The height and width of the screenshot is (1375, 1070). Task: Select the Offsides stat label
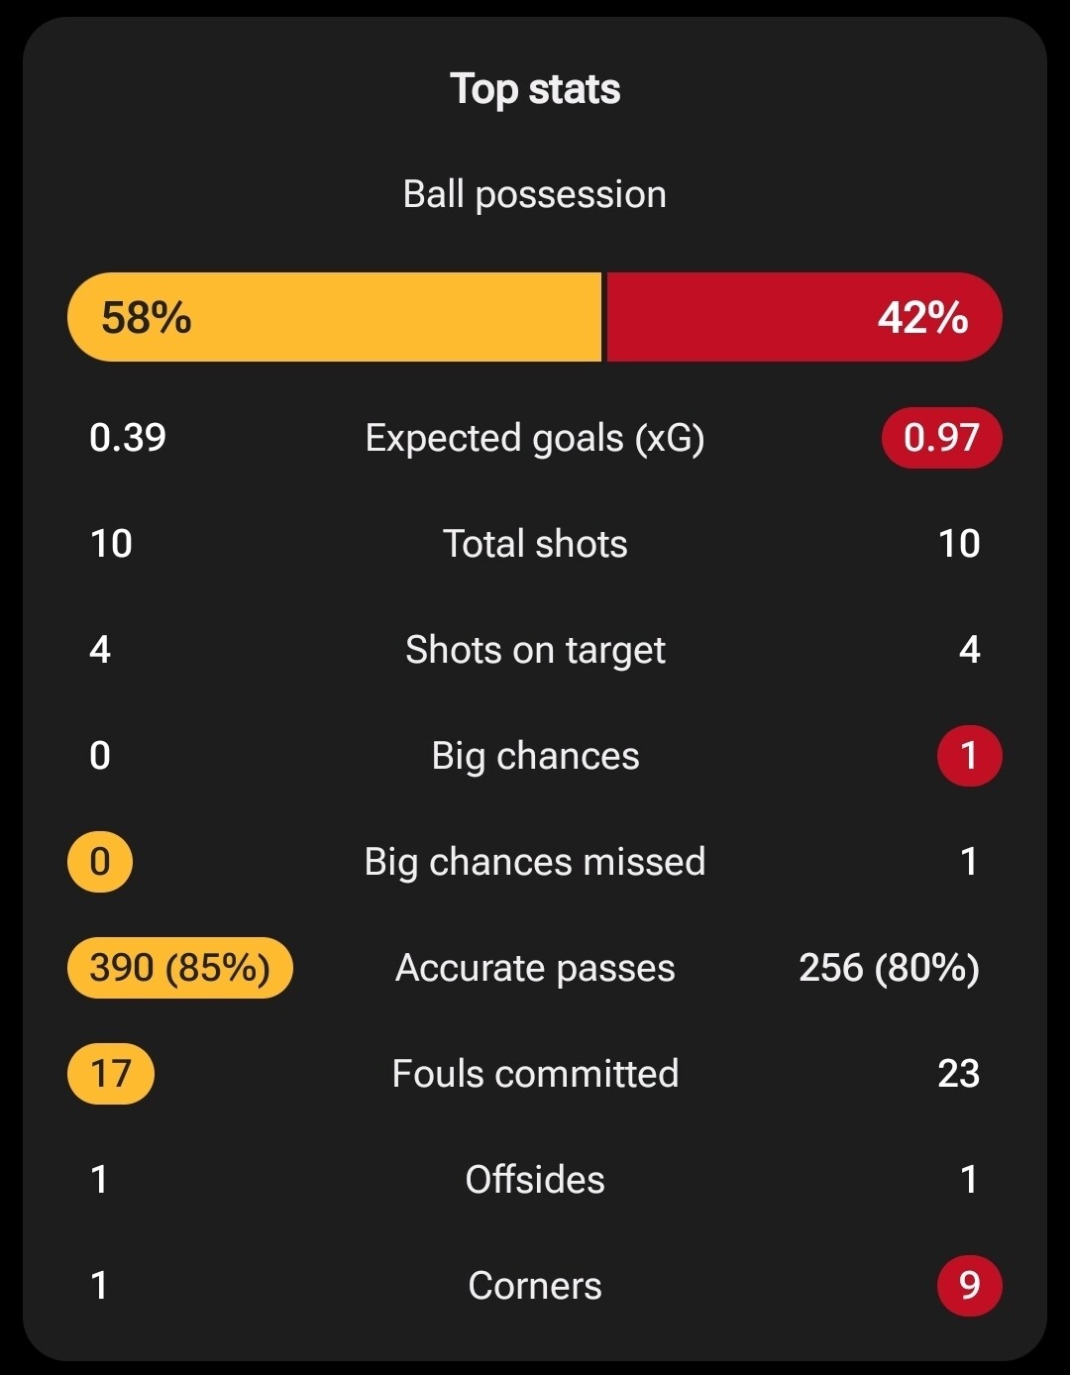pyautogui.click(x=535, y=1180)
